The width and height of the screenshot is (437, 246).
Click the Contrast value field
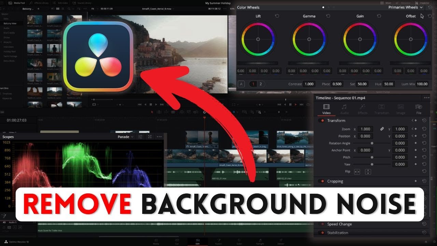click(309, 84)
